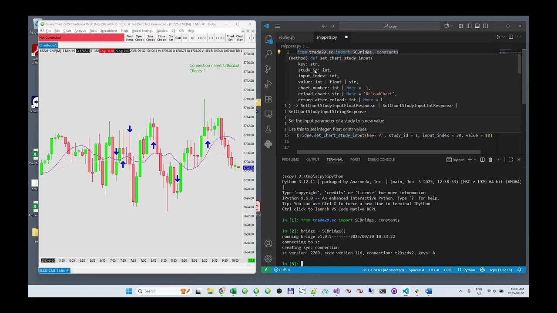Close the terminal panel
557x313 pixels.
coord(519,160)
